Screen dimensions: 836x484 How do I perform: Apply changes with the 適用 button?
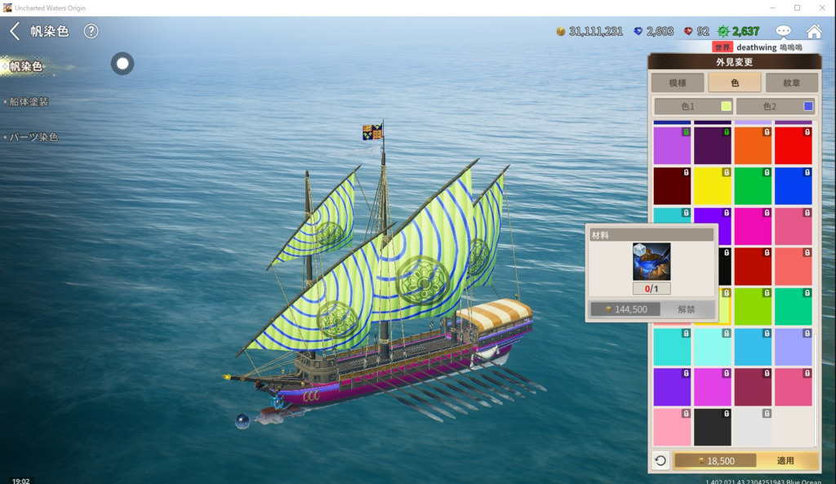click(x=785, y=460)
